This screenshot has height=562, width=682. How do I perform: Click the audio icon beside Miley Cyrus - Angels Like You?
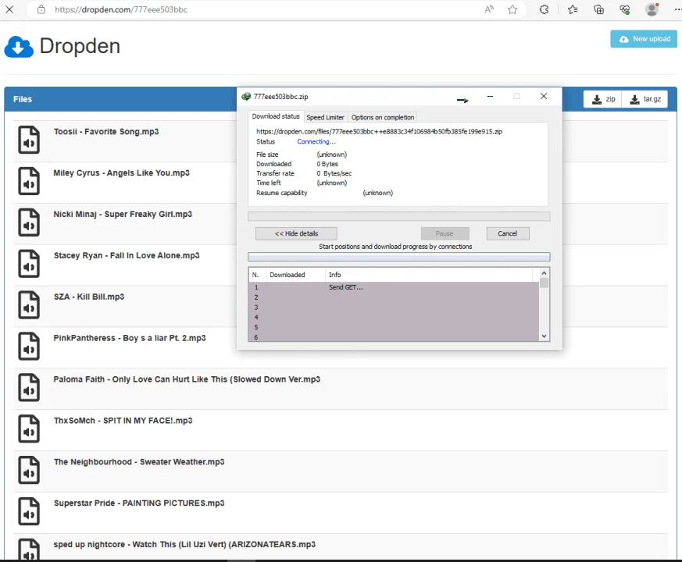(x=29, y=181)
